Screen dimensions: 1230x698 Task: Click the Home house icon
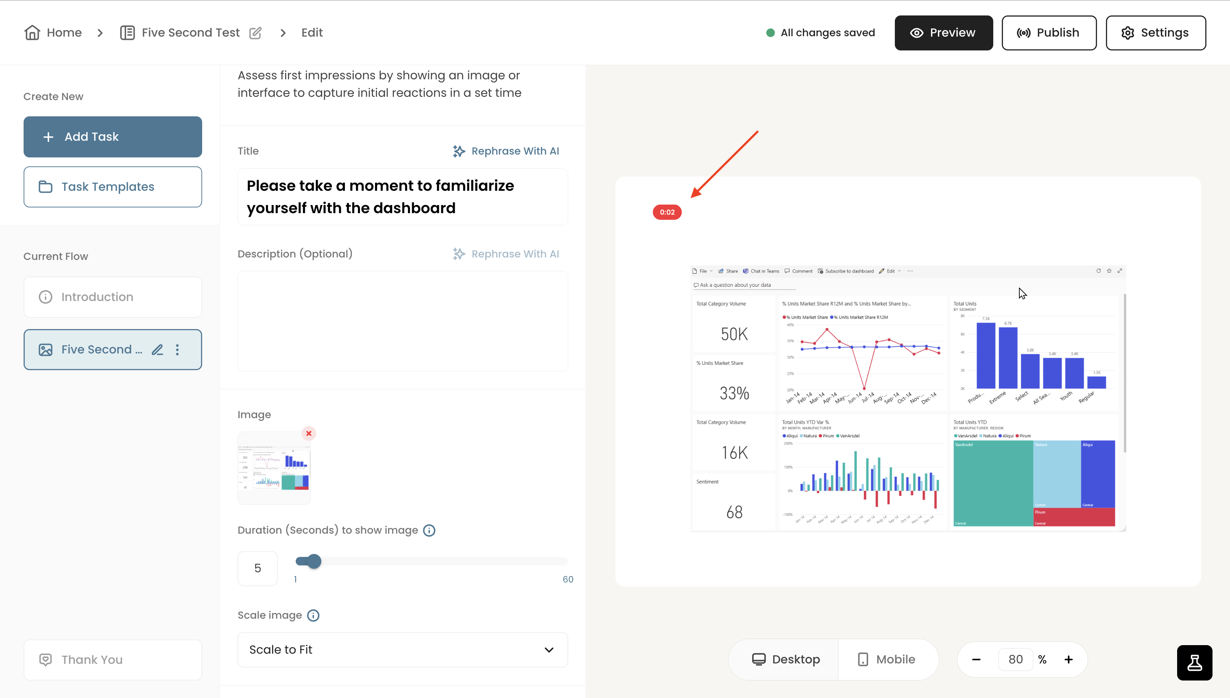point(32,32)
